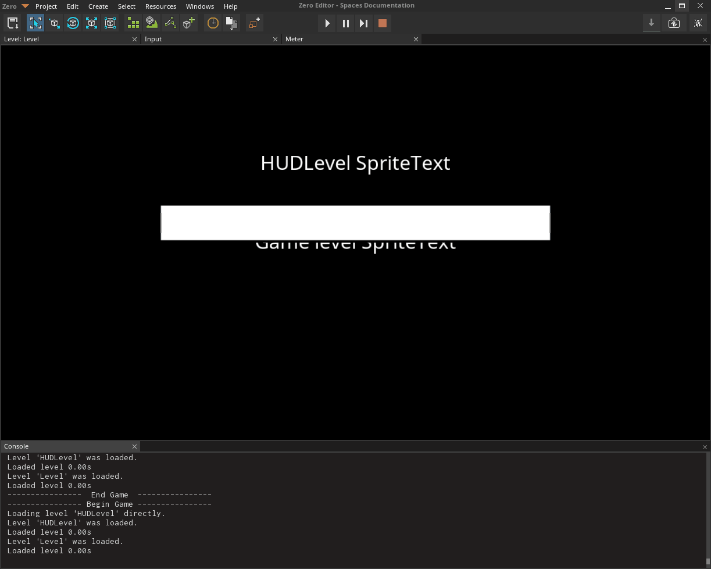Pause the running game
Screen dimensions: 711x569
[345, 23]
